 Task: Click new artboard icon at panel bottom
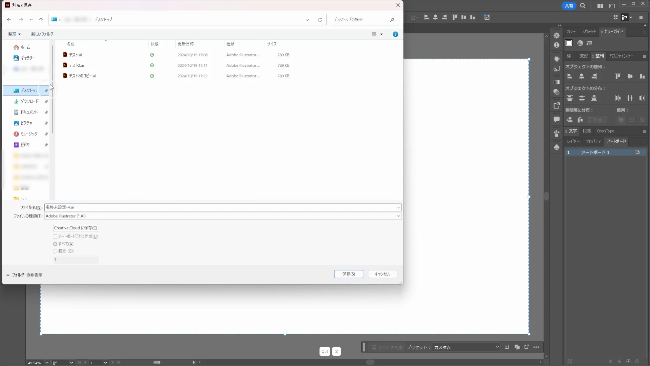(628, 362)
